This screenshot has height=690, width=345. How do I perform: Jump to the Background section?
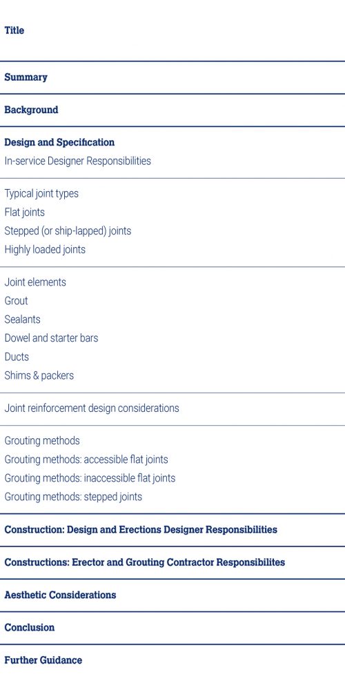click(31, 110)
